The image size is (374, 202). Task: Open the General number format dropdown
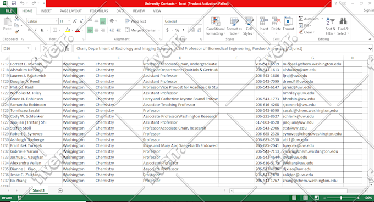(x=200, y=21)
